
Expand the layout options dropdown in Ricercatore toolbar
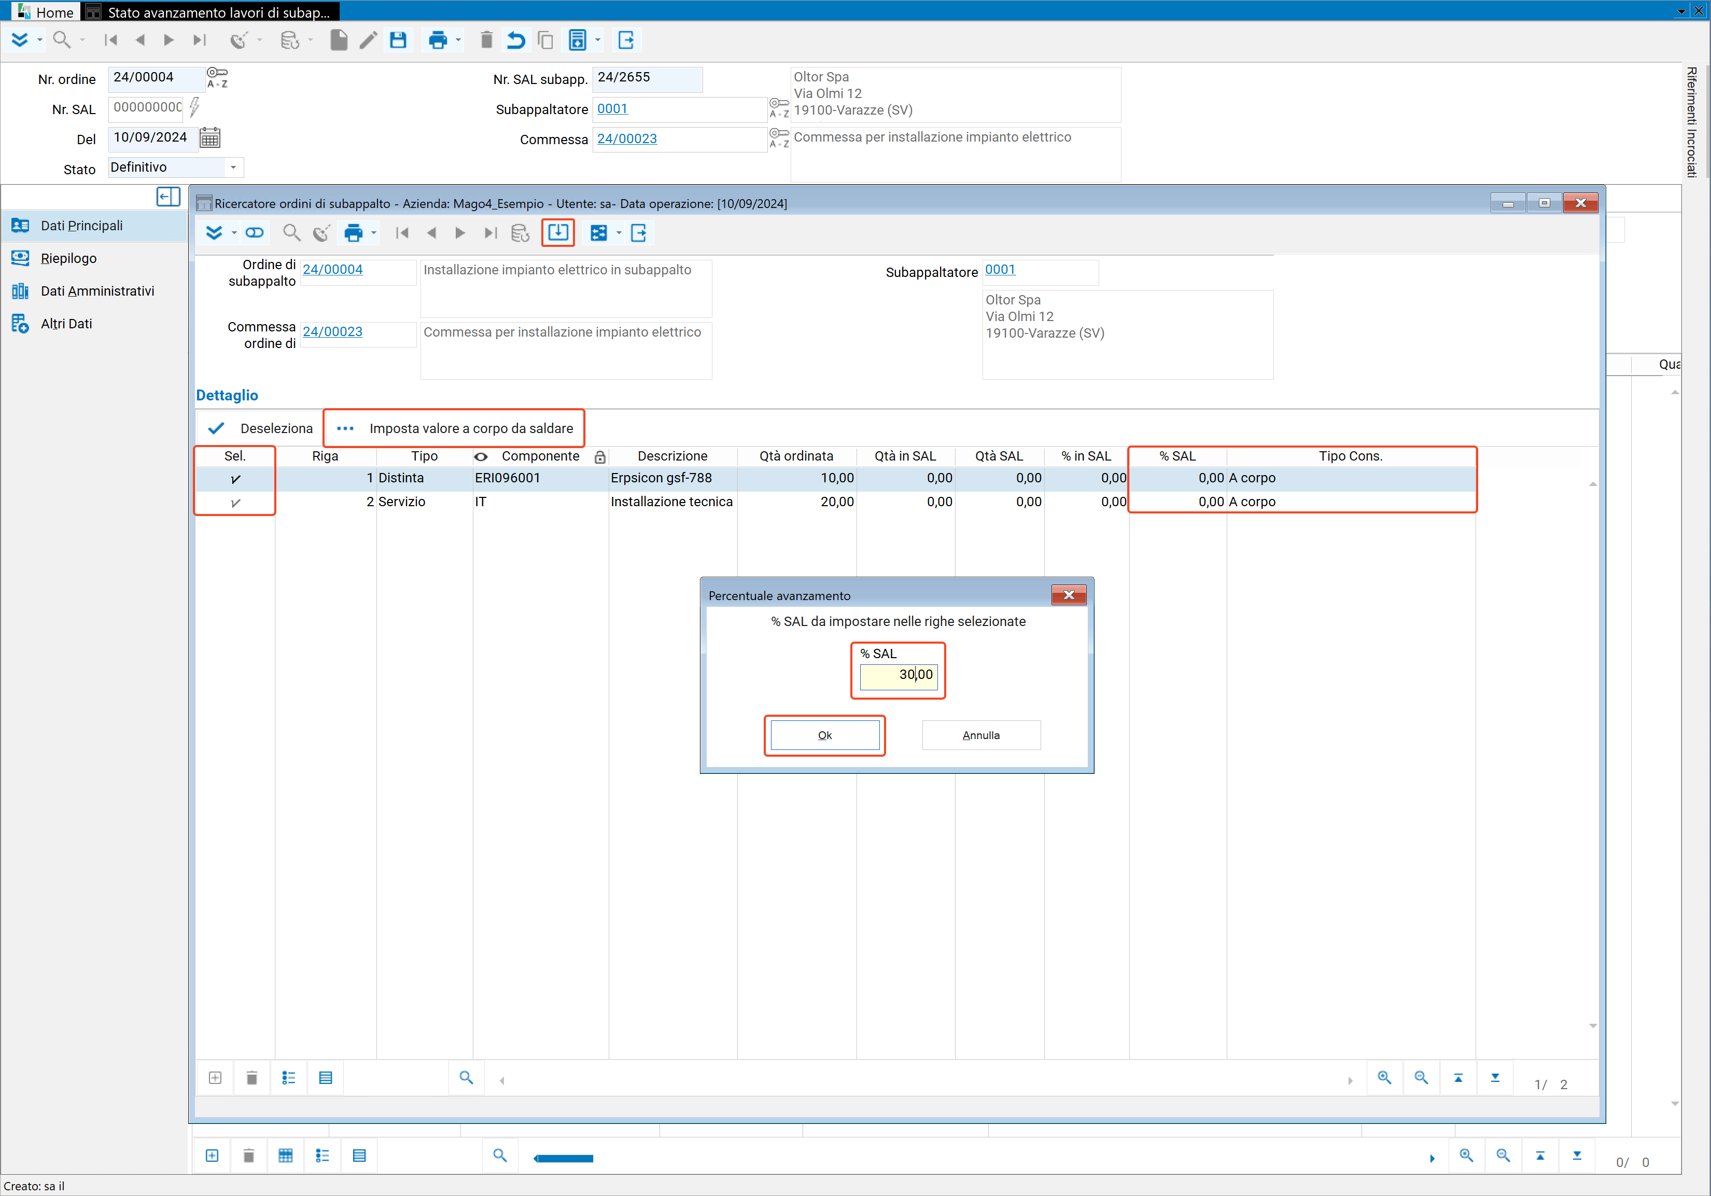[619, 233]
